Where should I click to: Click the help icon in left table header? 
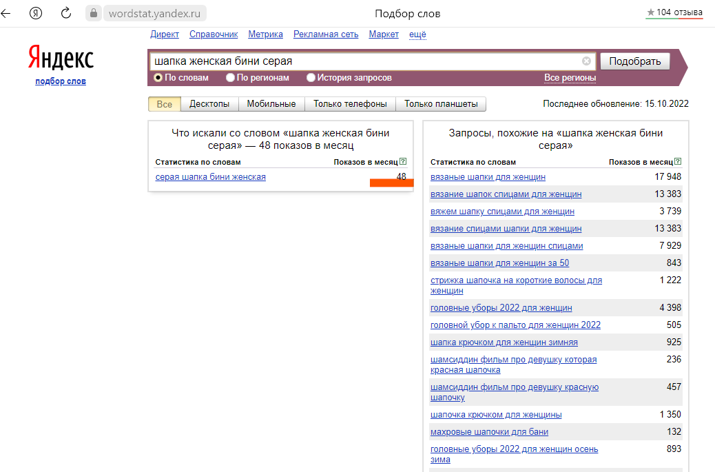403,161
